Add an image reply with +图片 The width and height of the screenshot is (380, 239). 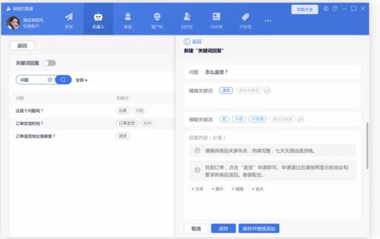(217, 189)
